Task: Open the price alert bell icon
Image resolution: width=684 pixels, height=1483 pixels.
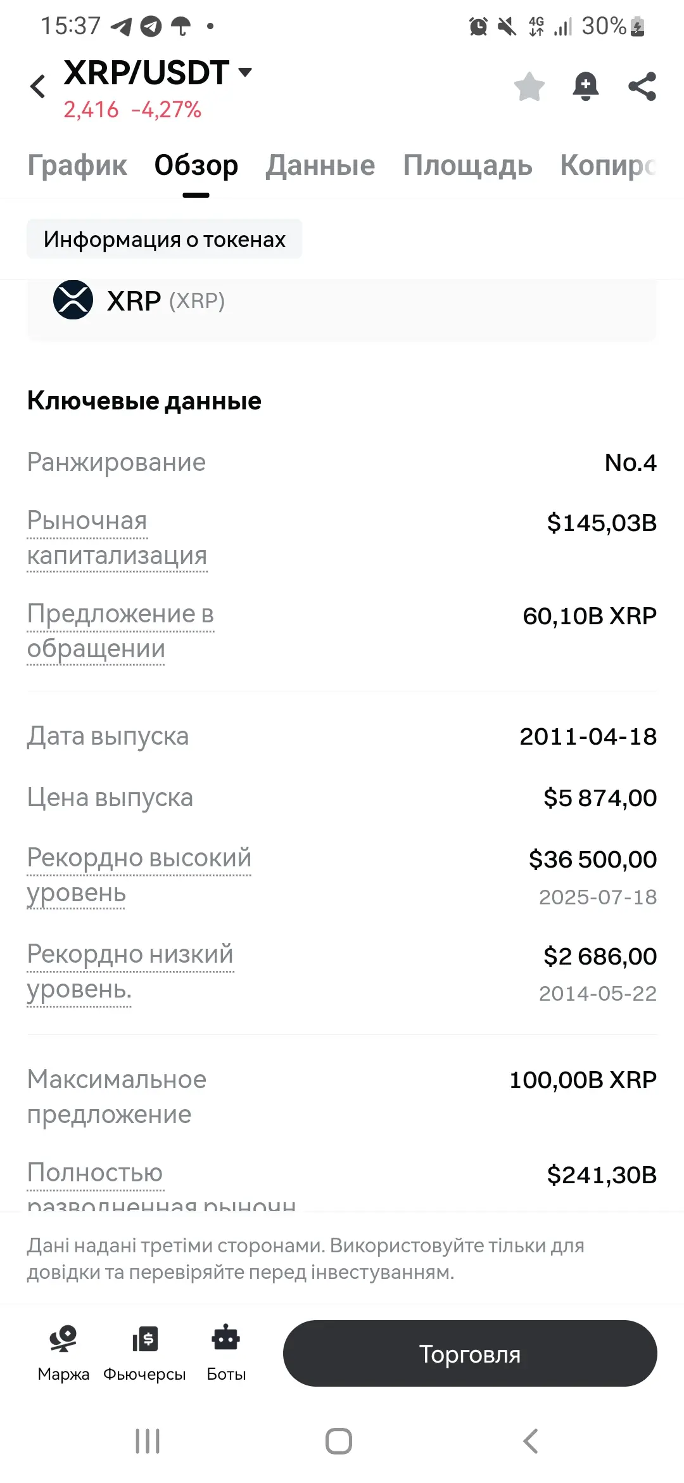Action: (x=586, y=87)
